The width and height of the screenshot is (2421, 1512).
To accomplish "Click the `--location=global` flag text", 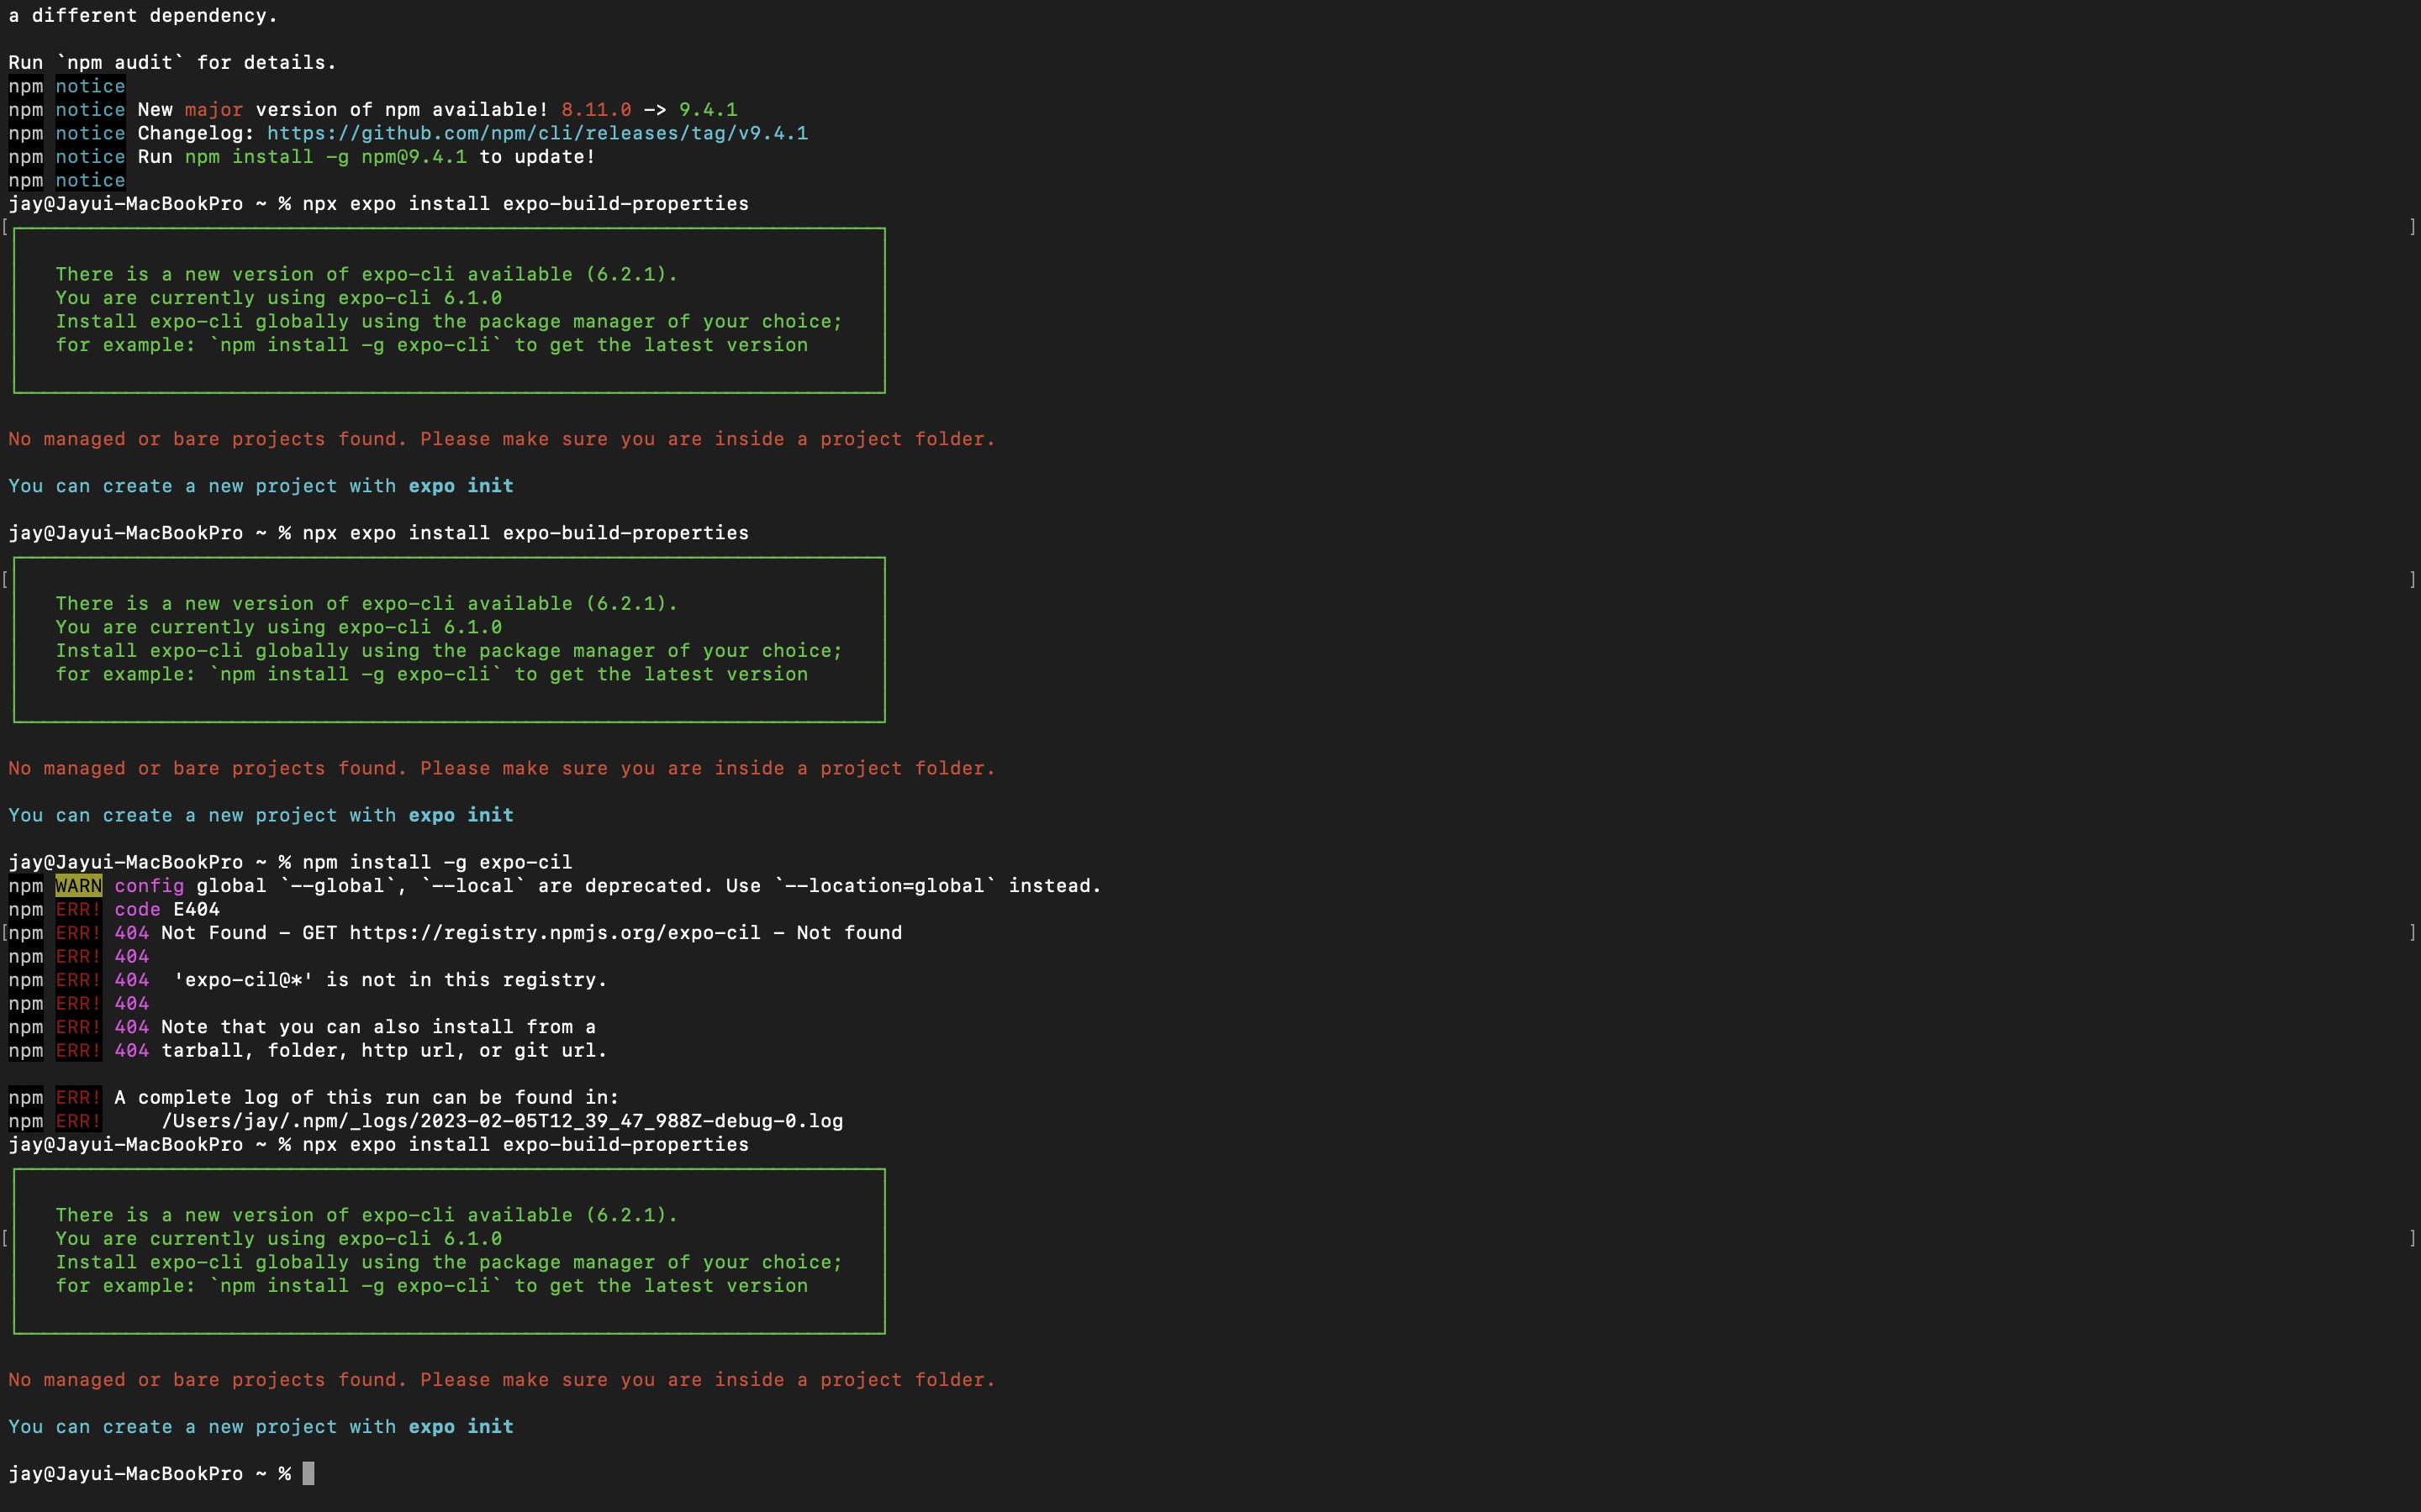I will pyautogui.click(x=884, y=886).
